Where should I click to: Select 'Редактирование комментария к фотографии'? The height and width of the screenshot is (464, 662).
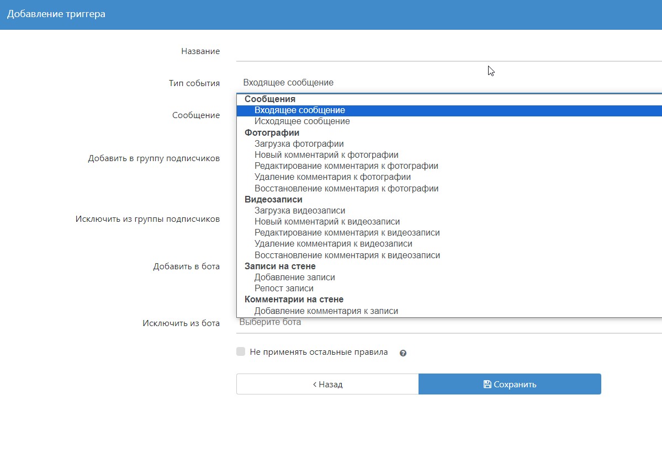pos(346,166)
